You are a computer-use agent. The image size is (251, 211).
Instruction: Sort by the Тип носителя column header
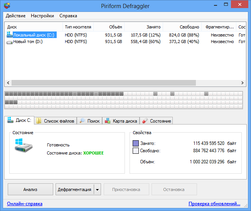click(x=78, y=27)
